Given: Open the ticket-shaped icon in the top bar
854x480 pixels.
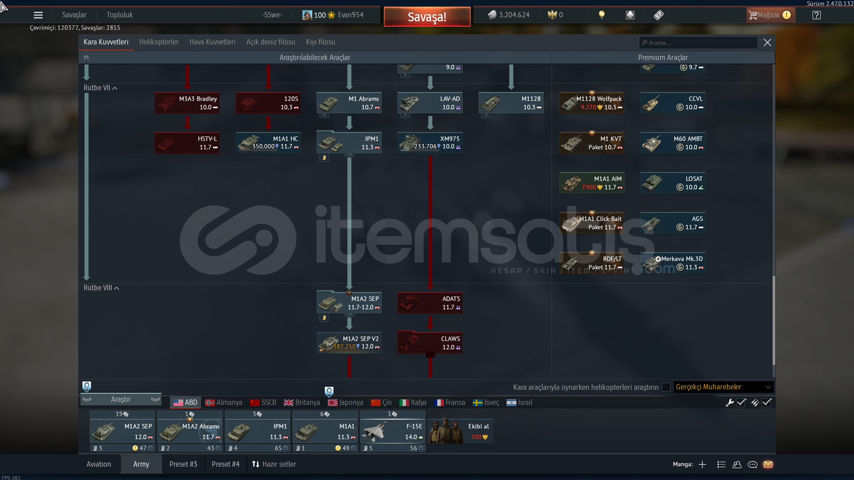Looking at the screenshot, I should pos(659,15).
